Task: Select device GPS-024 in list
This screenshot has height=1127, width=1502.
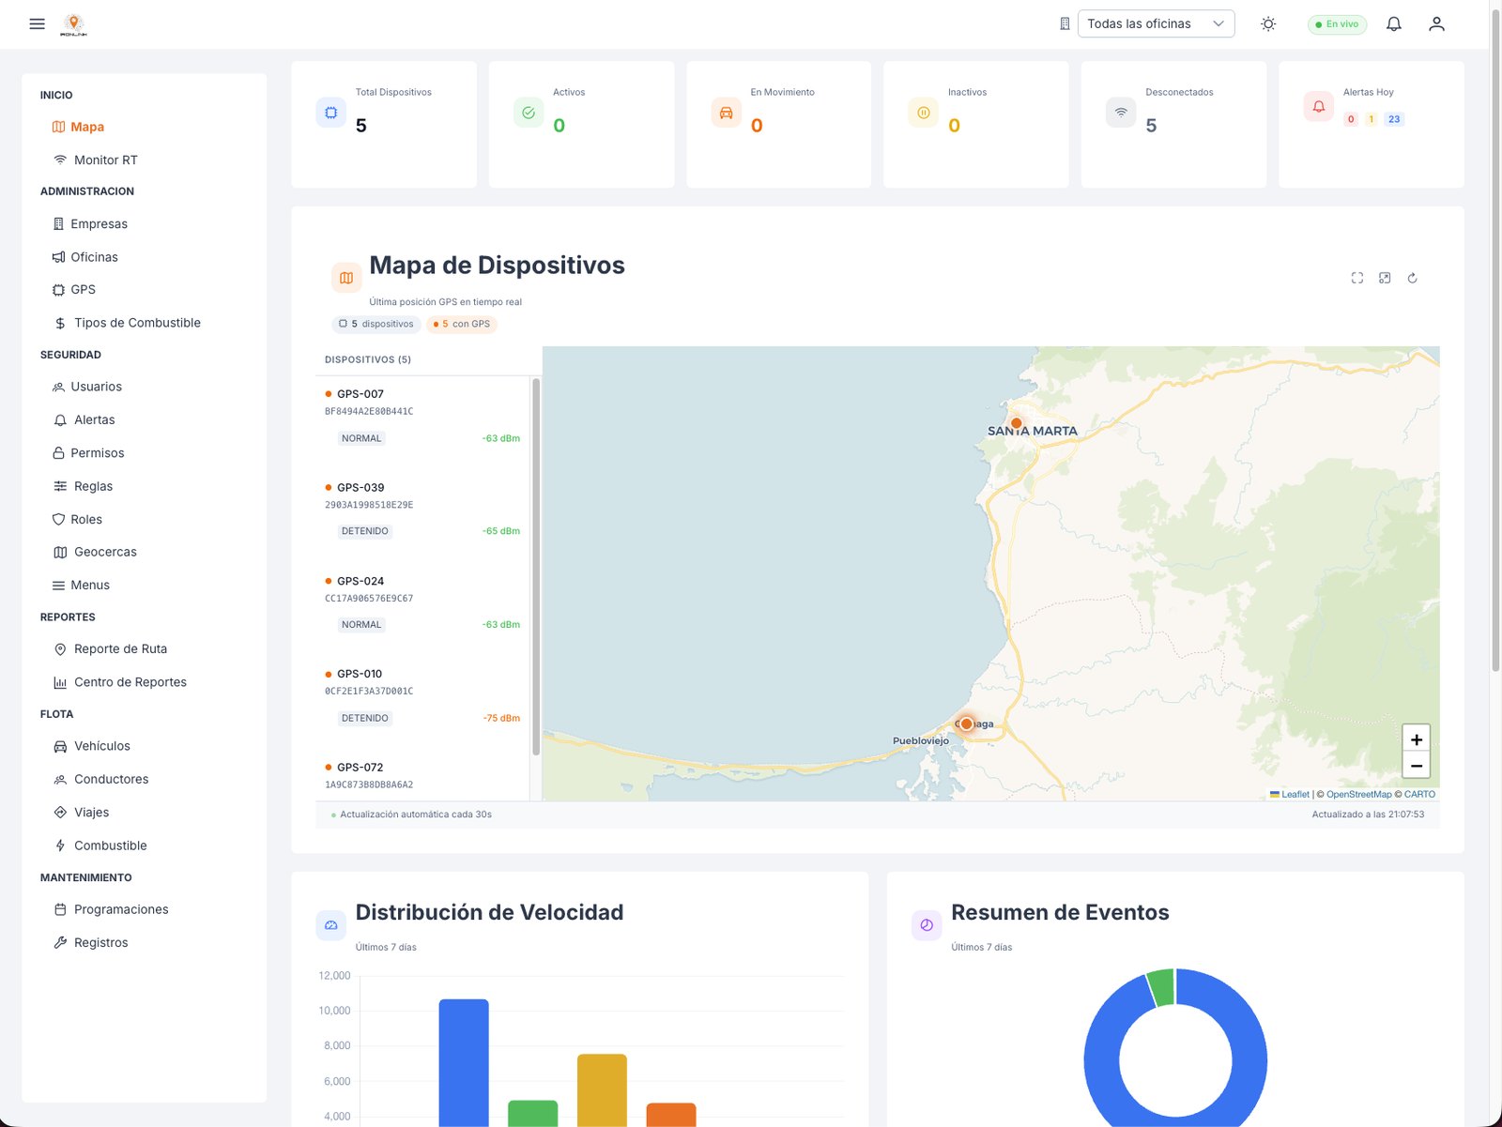Action: 422,603
